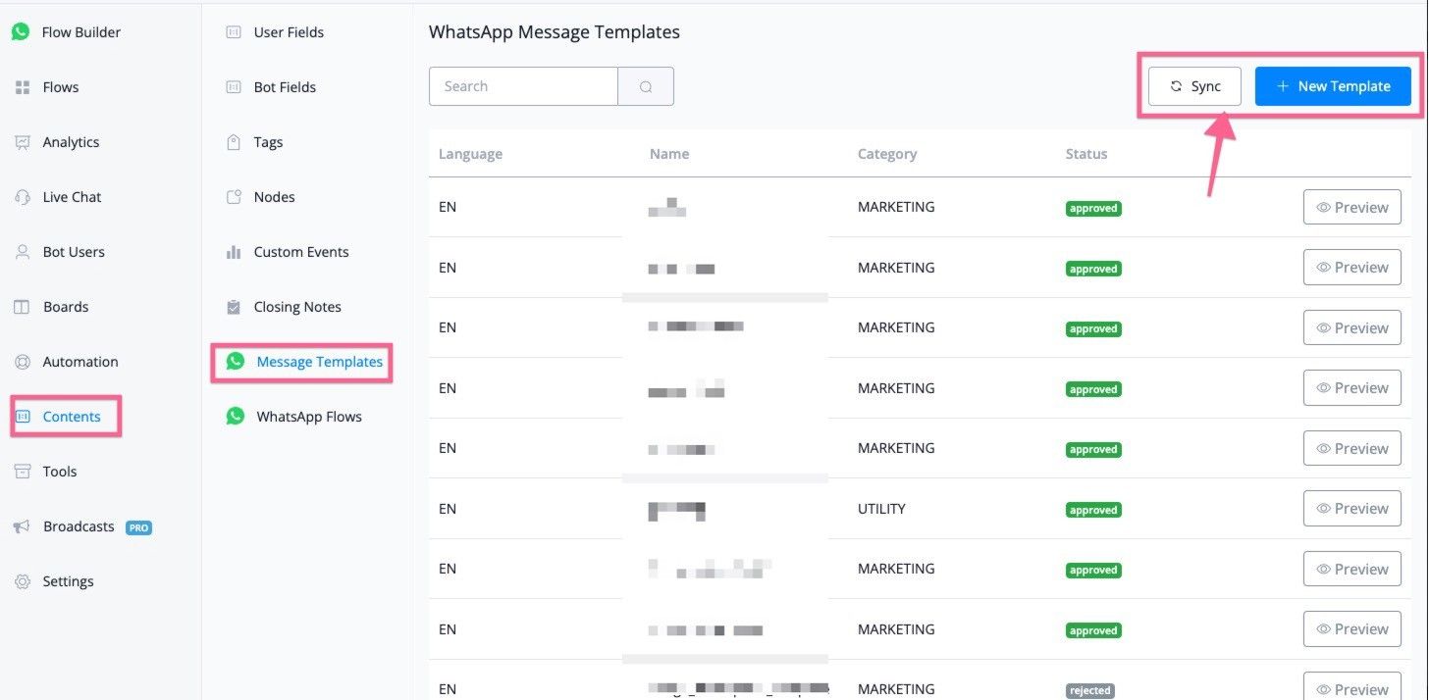
Task: Open the Boards section
Action: point(65,307)
